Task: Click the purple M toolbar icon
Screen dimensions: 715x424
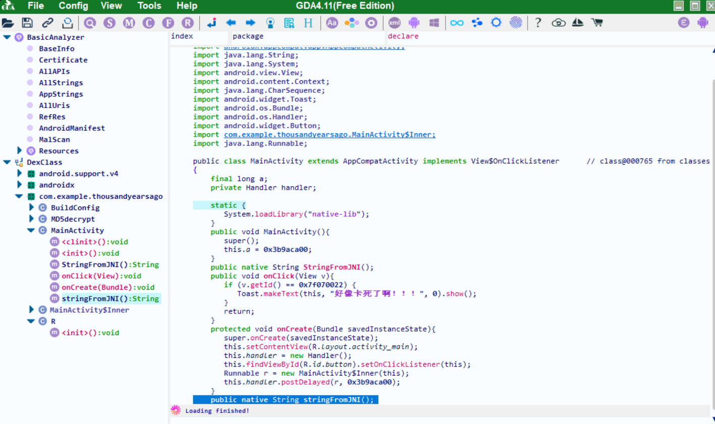Action: coord(129,23)
